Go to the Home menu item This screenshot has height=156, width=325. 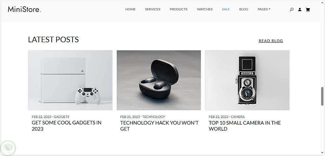(130, 9)
